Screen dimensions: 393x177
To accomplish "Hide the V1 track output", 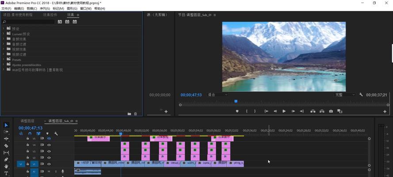I will (x=49, y=164).
